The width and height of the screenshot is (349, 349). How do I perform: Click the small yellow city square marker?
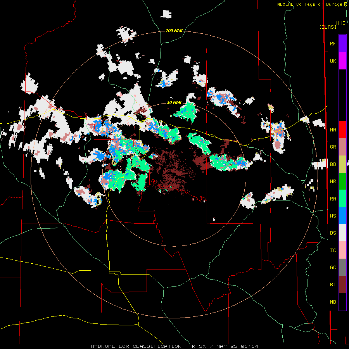(111, 271)
